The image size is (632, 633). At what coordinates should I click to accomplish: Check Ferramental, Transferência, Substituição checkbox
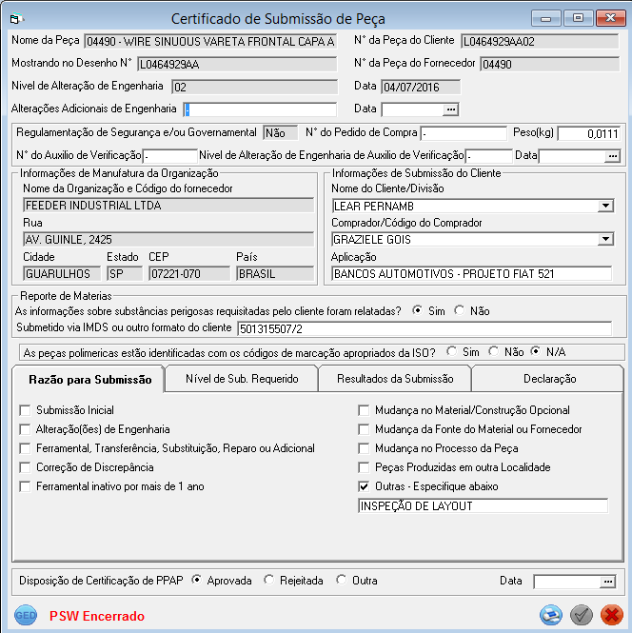(25, 448)
